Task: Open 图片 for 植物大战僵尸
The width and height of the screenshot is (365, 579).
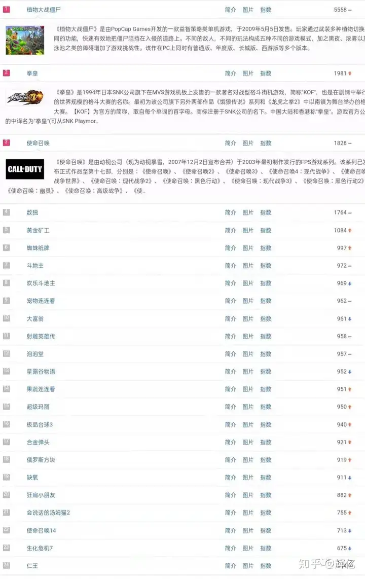Action: [x=248, y=10]
